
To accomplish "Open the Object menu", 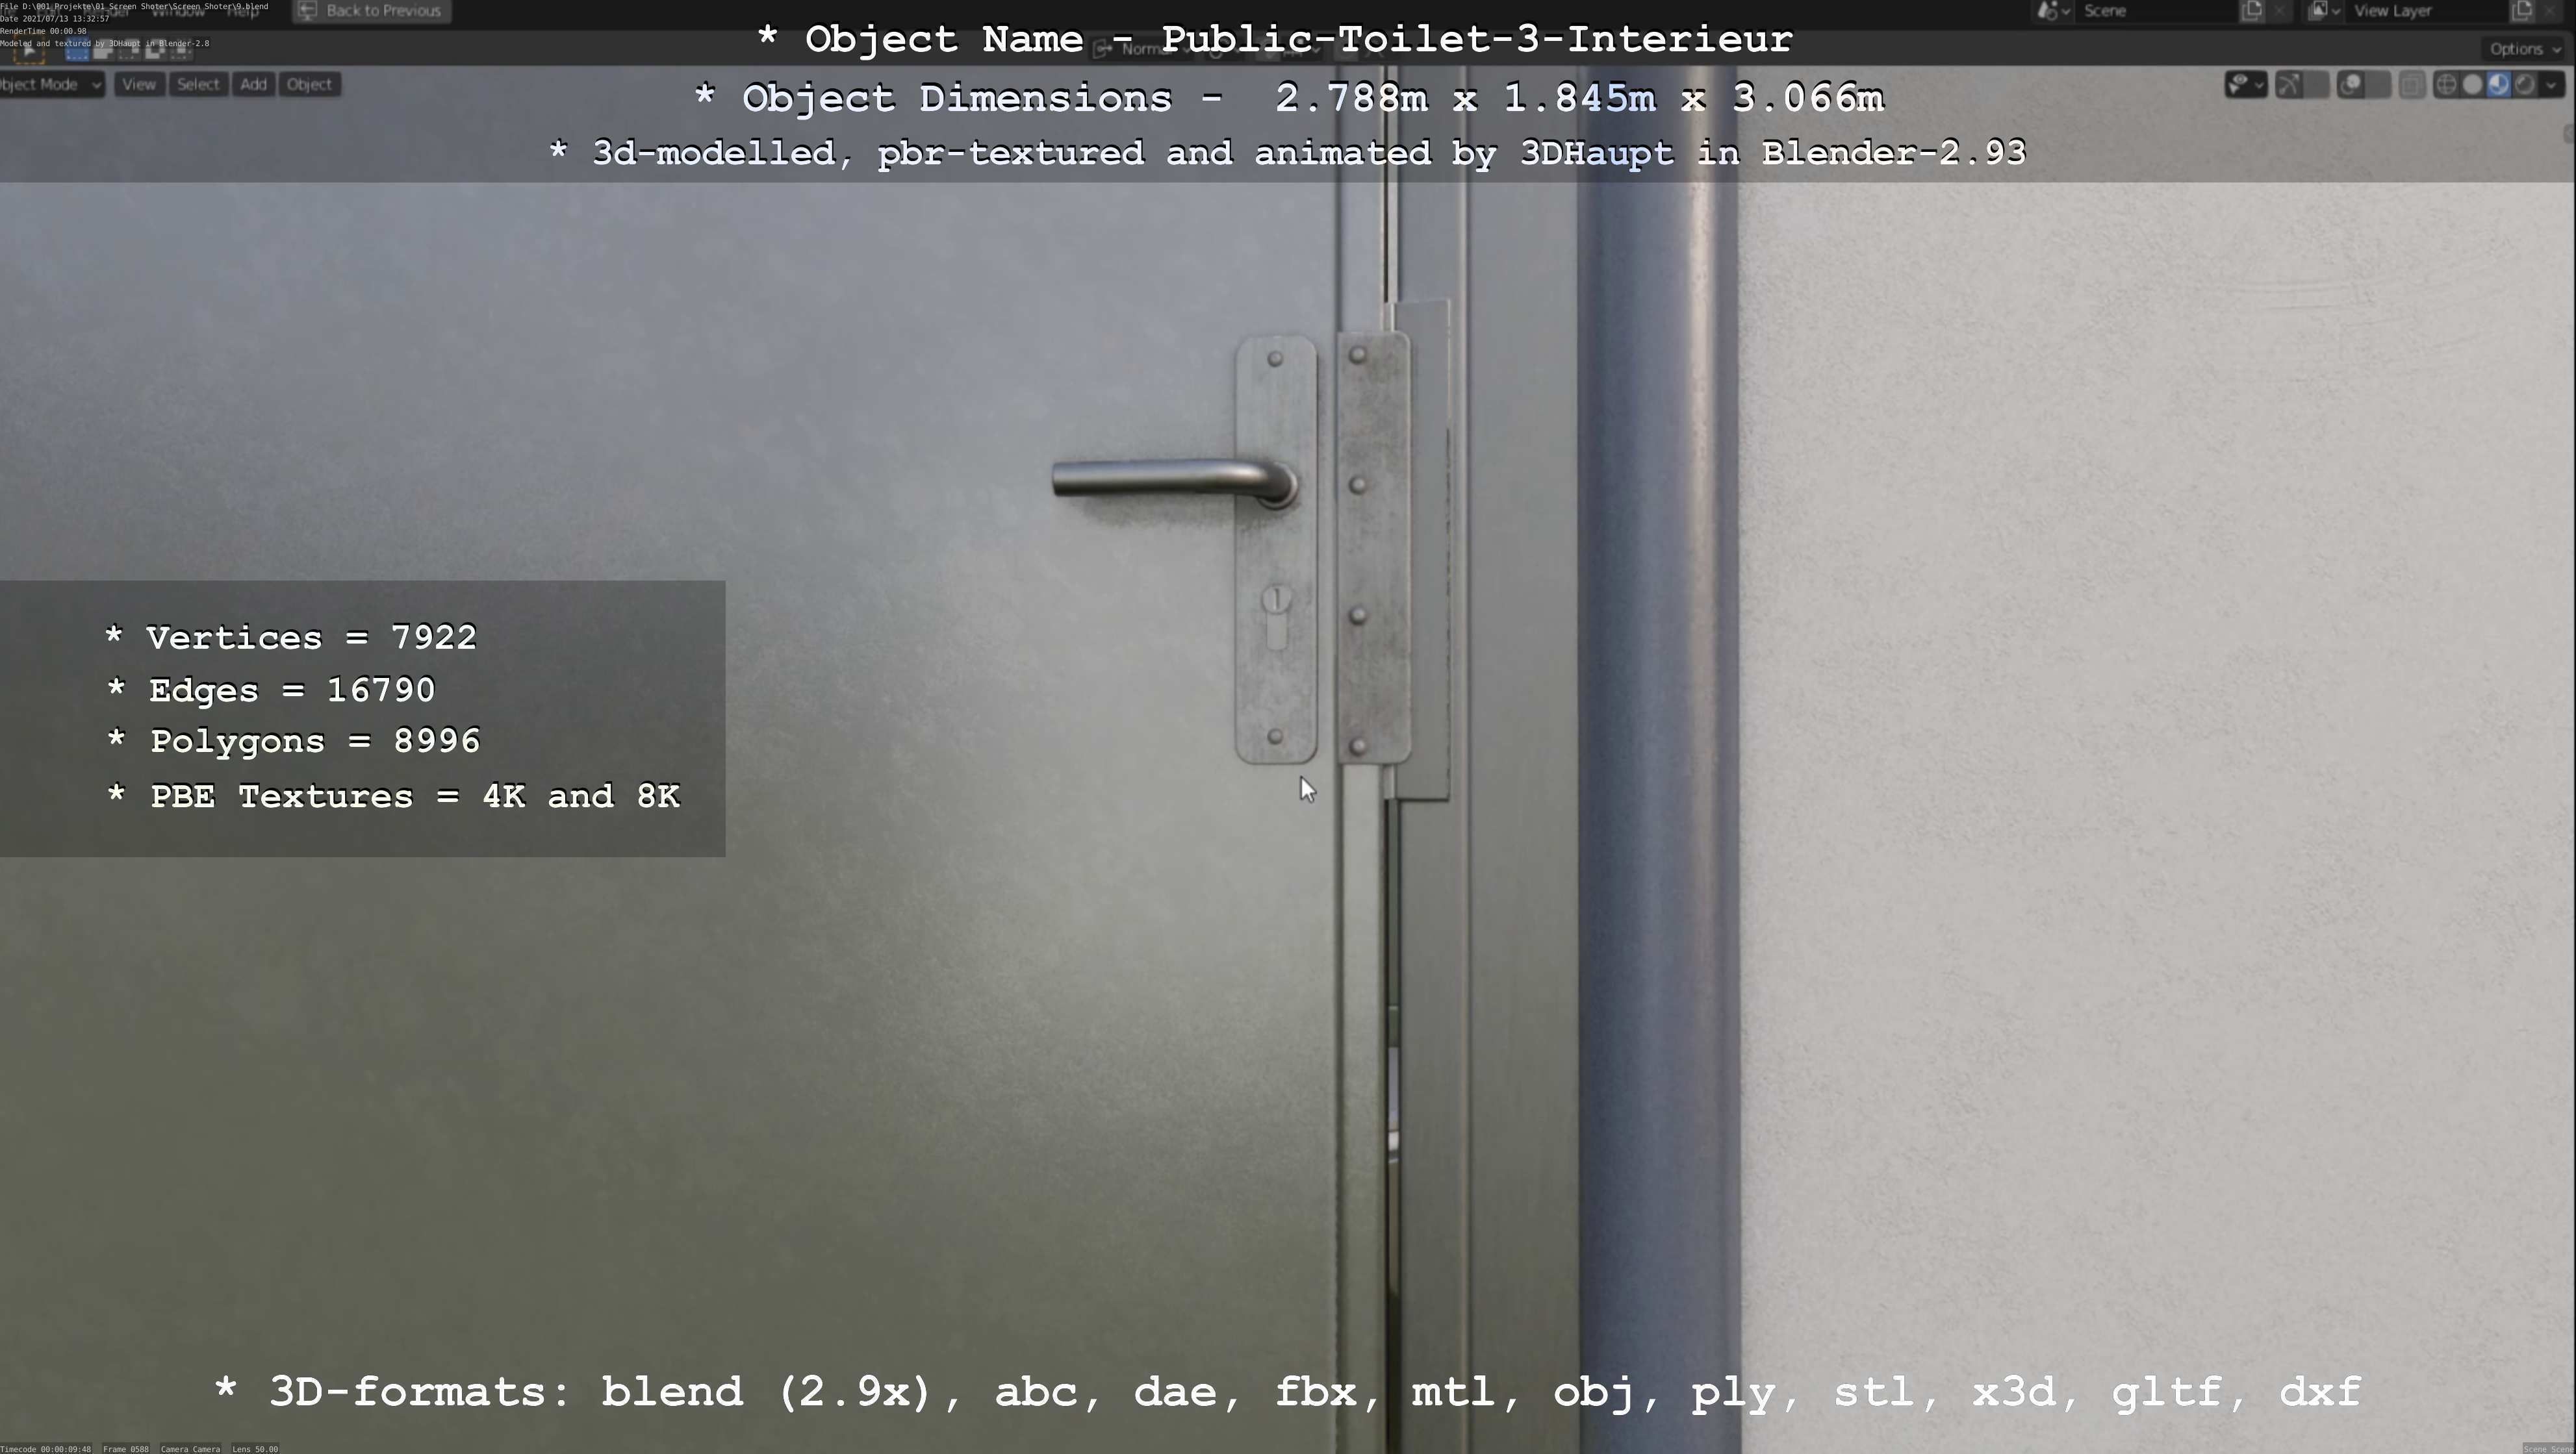I will (x=309, y=84).
